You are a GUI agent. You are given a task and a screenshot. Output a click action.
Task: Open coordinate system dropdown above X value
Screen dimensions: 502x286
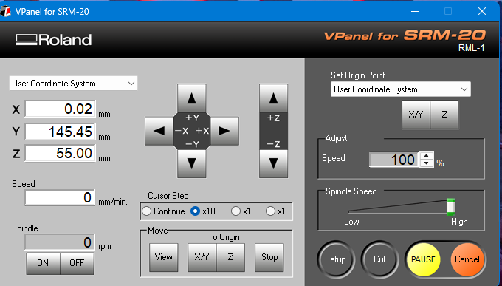click(73, 84)
